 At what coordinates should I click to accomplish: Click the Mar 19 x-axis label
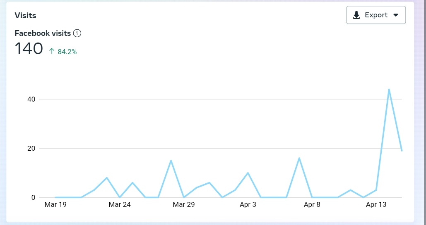tap(55, 204)
